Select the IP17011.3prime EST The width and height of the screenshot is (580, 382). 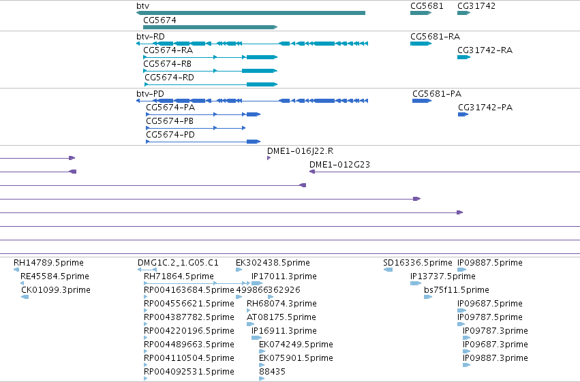[257, 283]
